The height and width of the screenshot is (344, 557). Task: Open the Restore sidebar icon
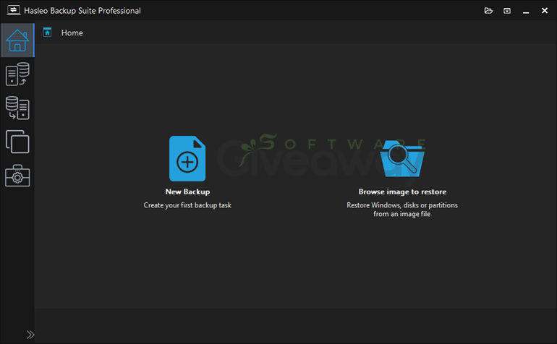[x=17, y=108]
